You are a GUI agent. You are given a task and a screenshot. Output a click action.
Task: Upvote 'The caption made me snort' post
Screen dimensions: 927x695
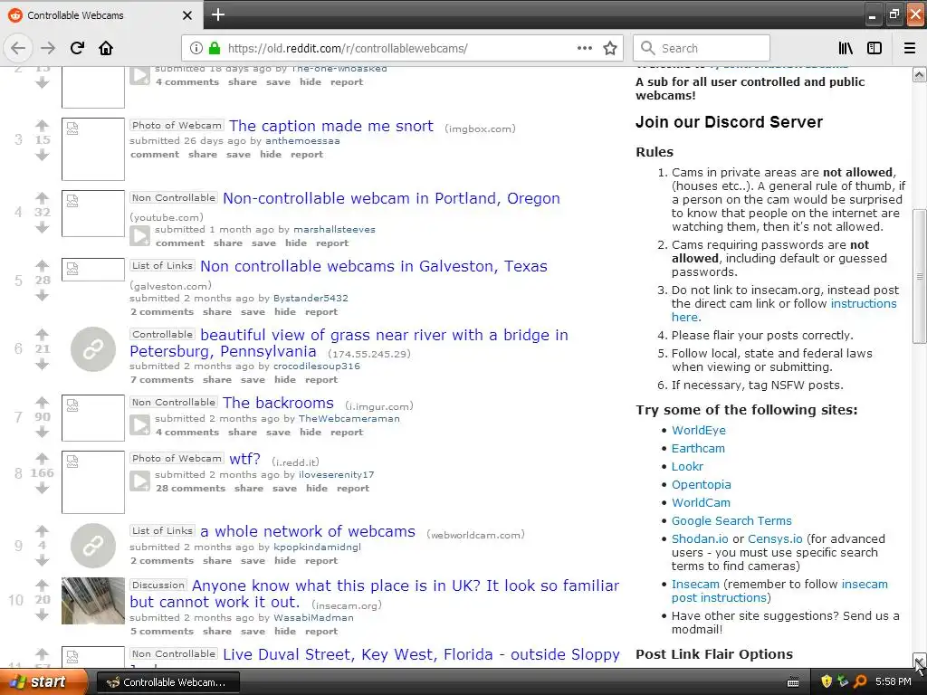pos(42,125)
